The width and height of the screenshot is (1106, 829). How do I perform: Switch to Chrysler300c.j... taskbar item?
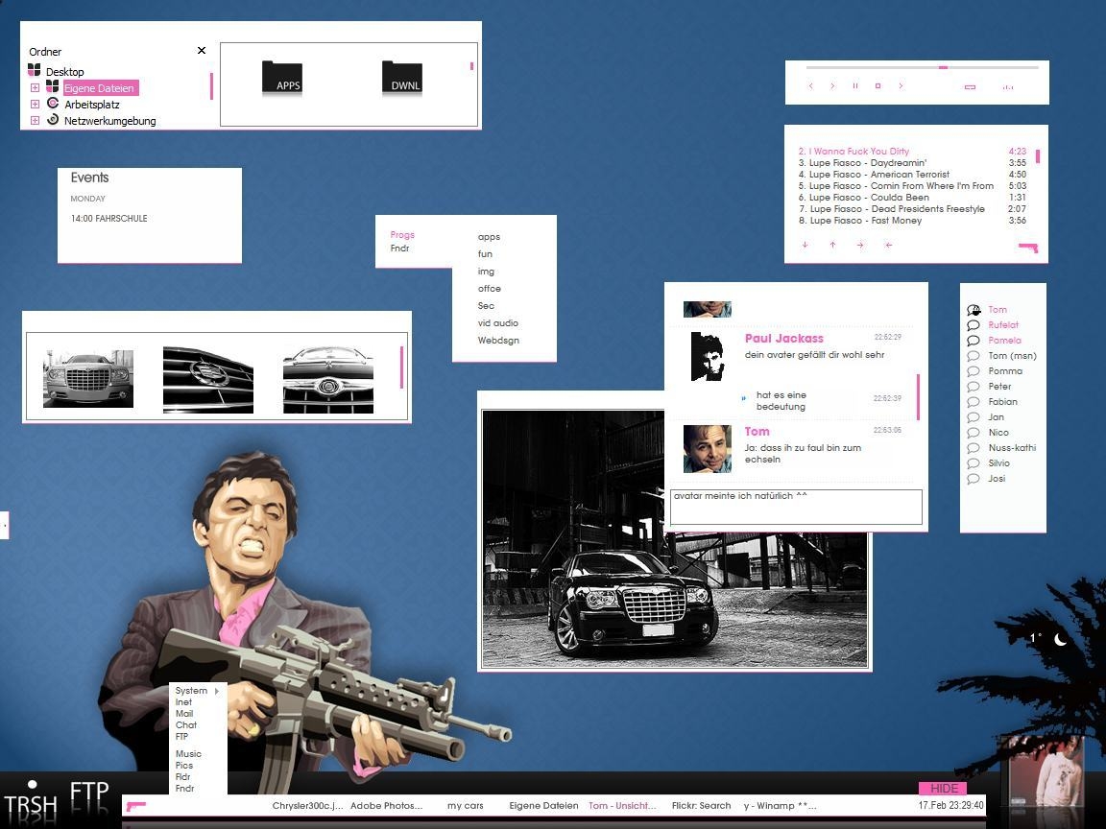(x=307, y=806)
